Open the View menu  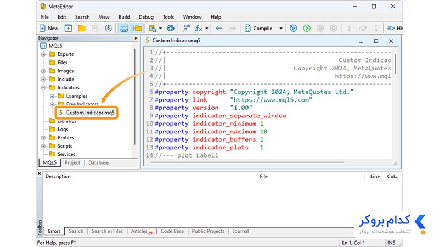[x=104, y=17]
